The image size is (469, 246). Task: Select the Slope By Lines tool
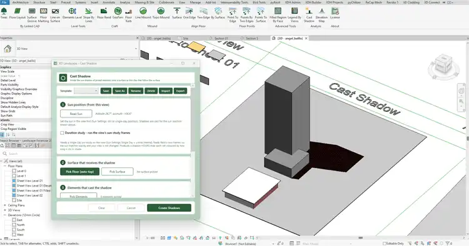pos(89,15)
